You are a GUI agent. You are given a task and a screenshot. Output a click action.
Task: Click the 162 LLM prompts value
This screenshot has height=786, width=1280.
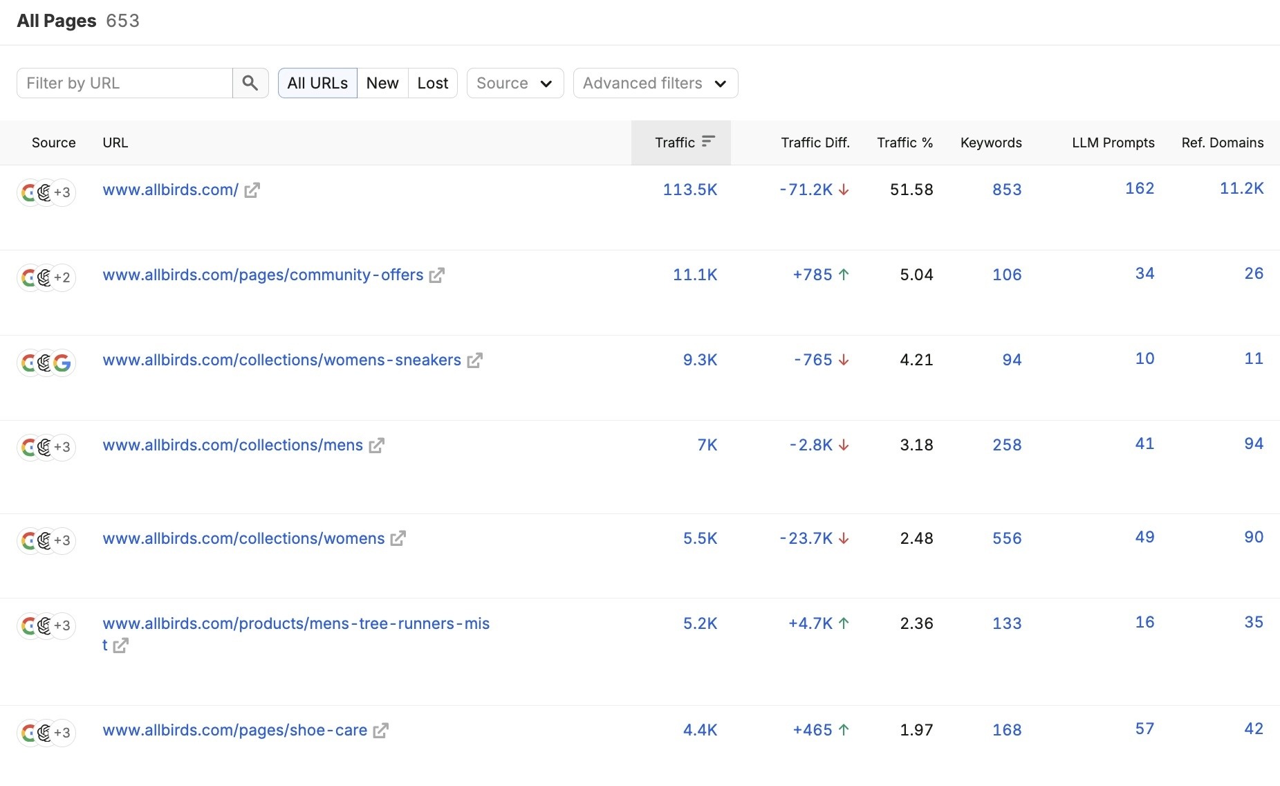1140,188
